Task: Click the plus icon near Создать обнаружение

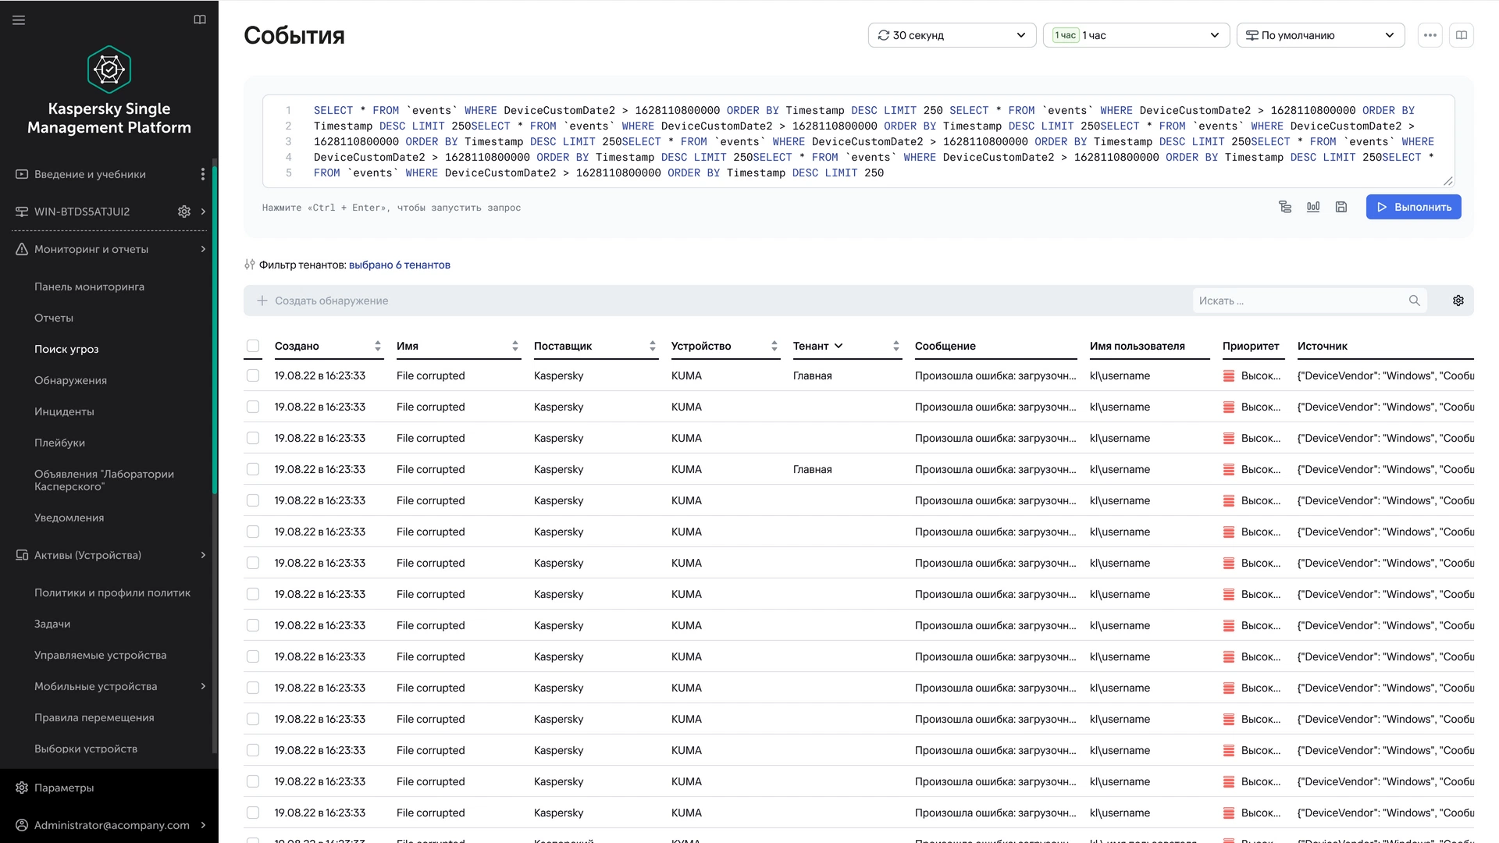Action: 262,301
